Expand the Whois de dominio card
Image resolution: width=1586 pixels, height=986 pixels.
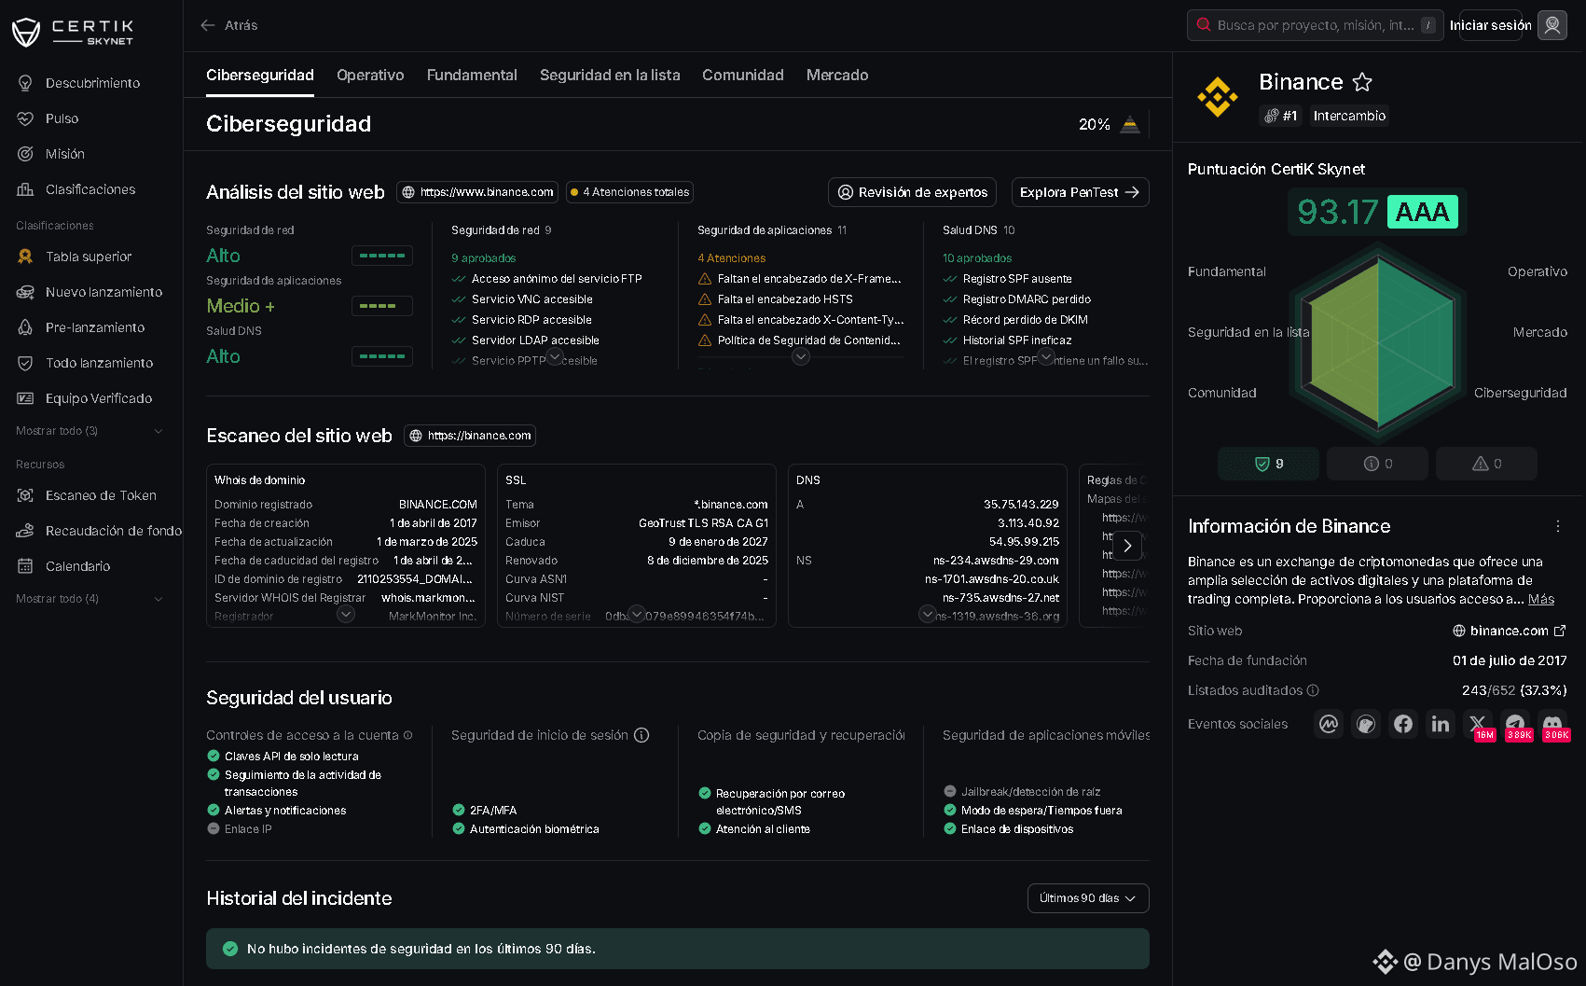346,614
